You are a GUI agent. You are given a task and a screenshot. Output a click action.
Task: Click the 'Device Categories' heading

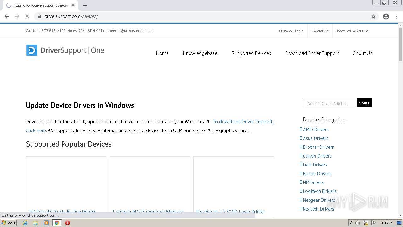(x=324, y=119)
